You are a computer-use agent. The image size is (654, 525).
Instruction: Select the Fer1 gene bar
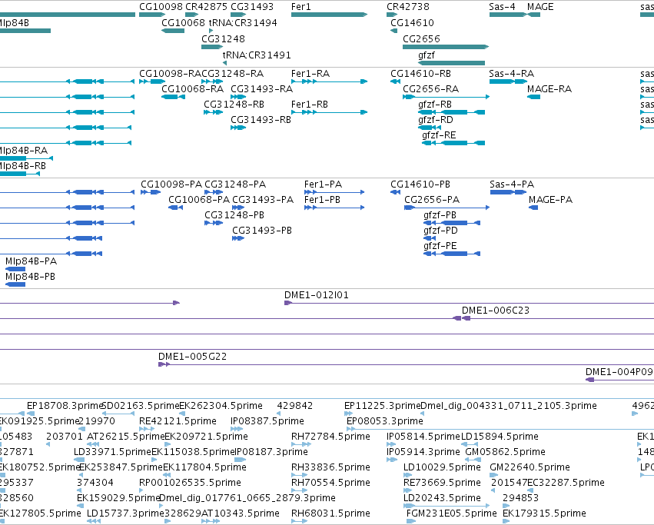pos(329,15)
